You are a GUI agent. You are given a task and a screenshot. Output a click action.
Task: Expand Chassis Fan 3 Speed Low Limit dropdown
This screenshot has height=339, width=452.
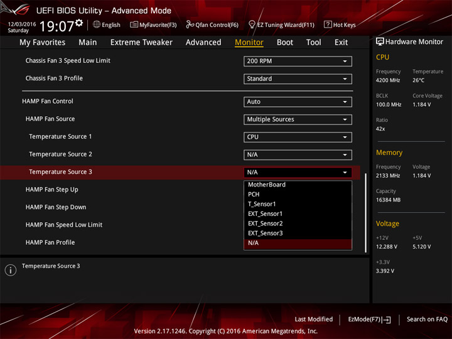coord(298,61)
